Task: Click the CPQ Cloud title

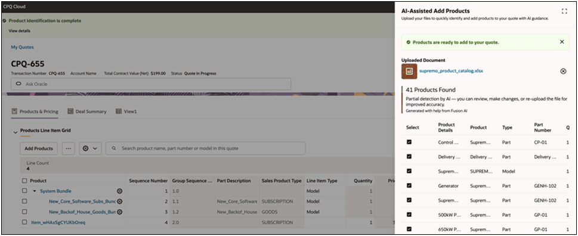Action: point(14,7)
